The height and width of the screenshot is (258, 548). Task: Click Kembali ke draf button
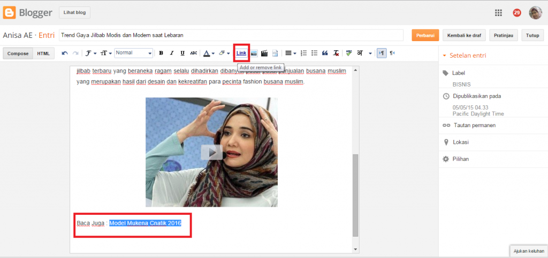pyautogui.click(x=464, y=35)
